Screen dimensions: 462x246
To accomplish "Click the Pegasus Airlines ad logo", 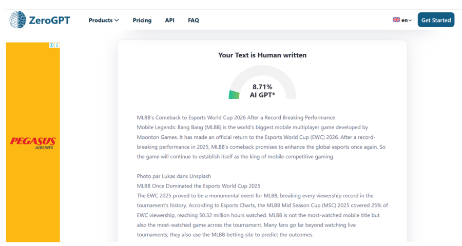I will tap(33, 142).
